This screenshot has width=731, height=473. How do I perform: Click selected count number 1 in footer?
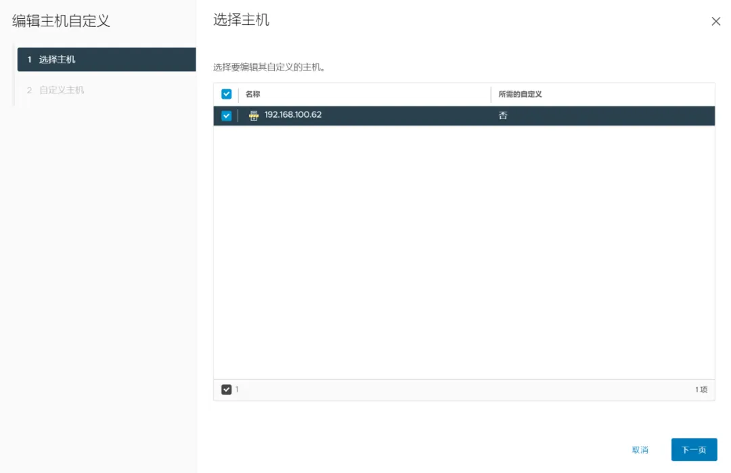click(x=237, y=390)
